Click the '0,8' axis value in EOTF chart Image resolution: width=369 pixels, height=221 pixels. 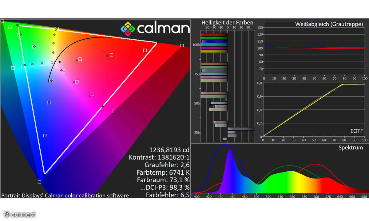(260, 83)
